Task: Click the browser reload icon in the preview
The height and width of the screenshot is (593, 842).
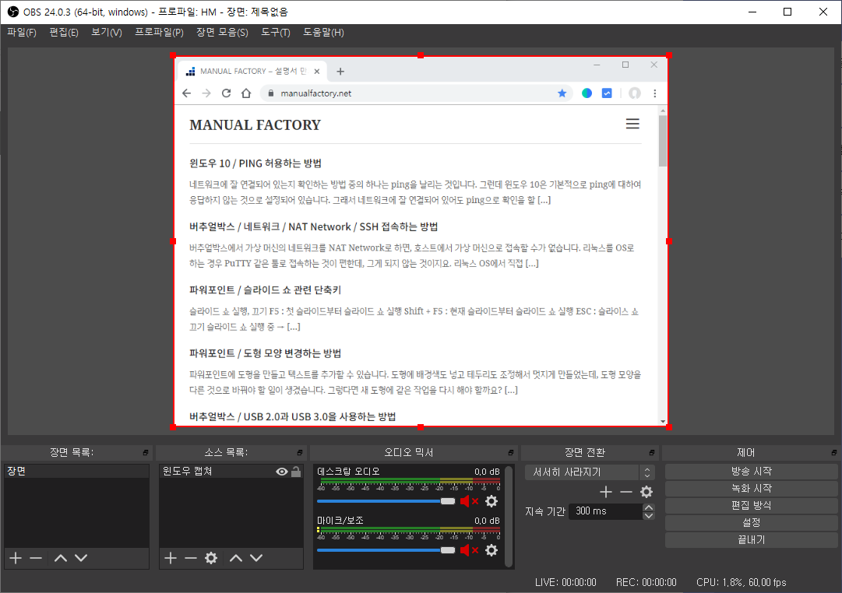Action: 226,93
